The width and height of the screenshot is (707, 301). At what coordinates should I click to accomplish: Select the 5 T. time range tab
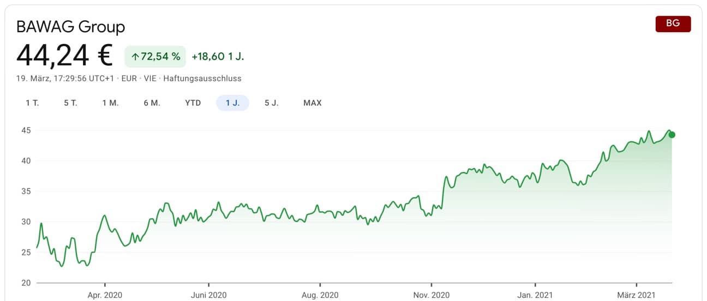click(70, 103)
